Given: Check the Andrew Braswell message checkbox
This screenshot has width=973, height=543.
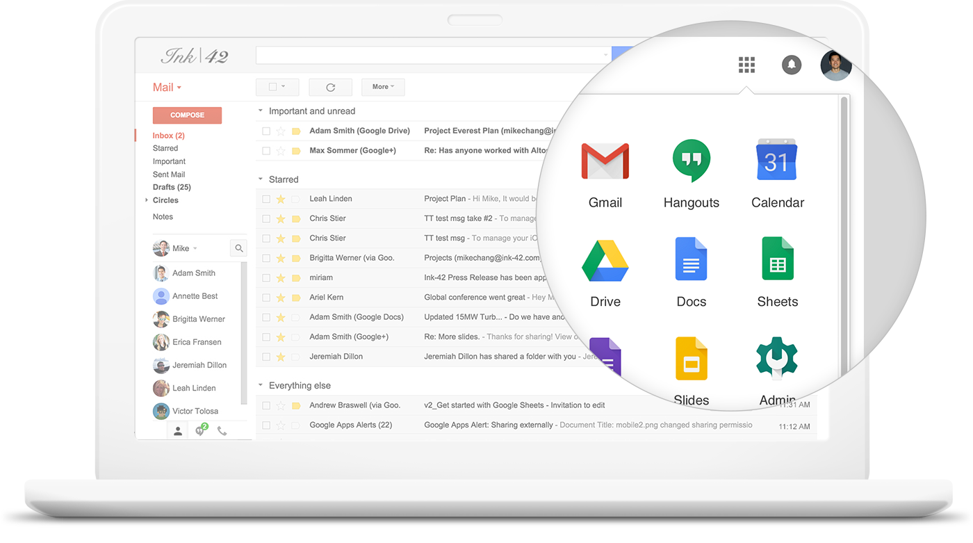Looking at the screenshot, I should [x=266, y=405].
